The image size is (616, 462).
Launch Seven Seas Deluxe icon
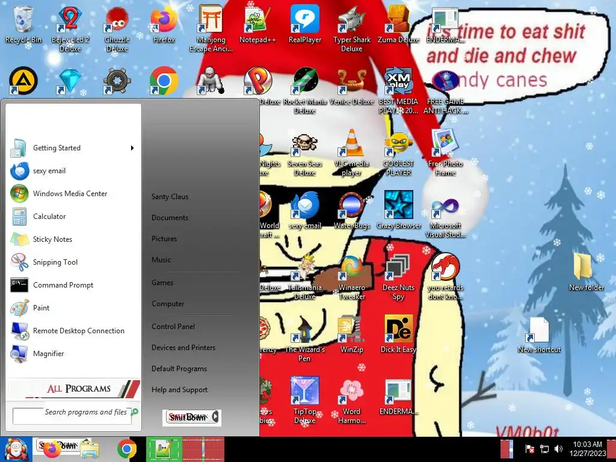[305, 152]
